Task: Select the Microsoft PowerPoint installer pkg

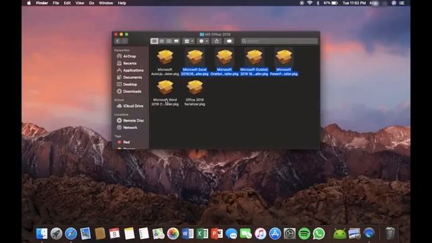Action: [283, 62]
